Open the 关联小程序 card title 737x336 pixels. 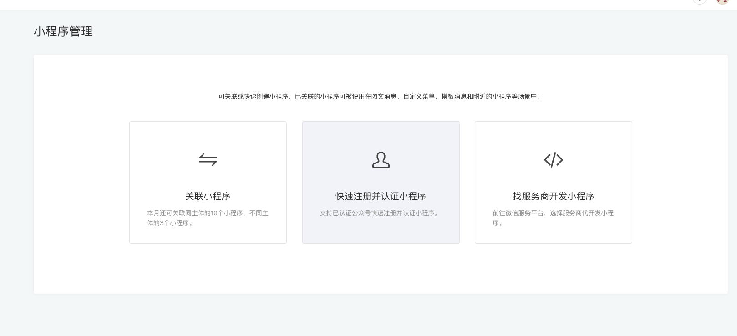click(x=208, y=196)
